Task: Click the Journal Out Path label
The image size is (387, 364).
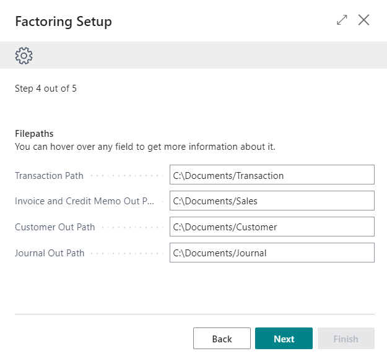Action: [x=50, y=253]
